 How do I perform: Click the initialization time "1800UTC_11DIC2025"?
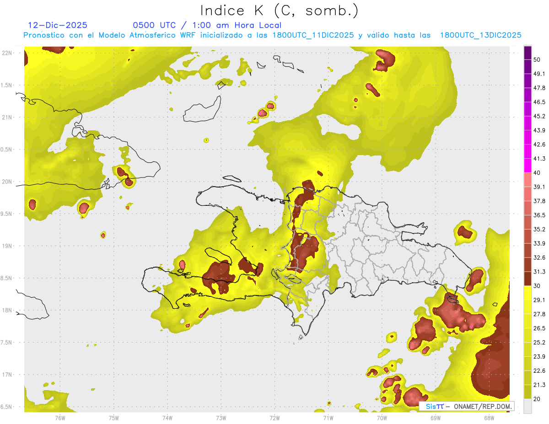coord(313,35)
